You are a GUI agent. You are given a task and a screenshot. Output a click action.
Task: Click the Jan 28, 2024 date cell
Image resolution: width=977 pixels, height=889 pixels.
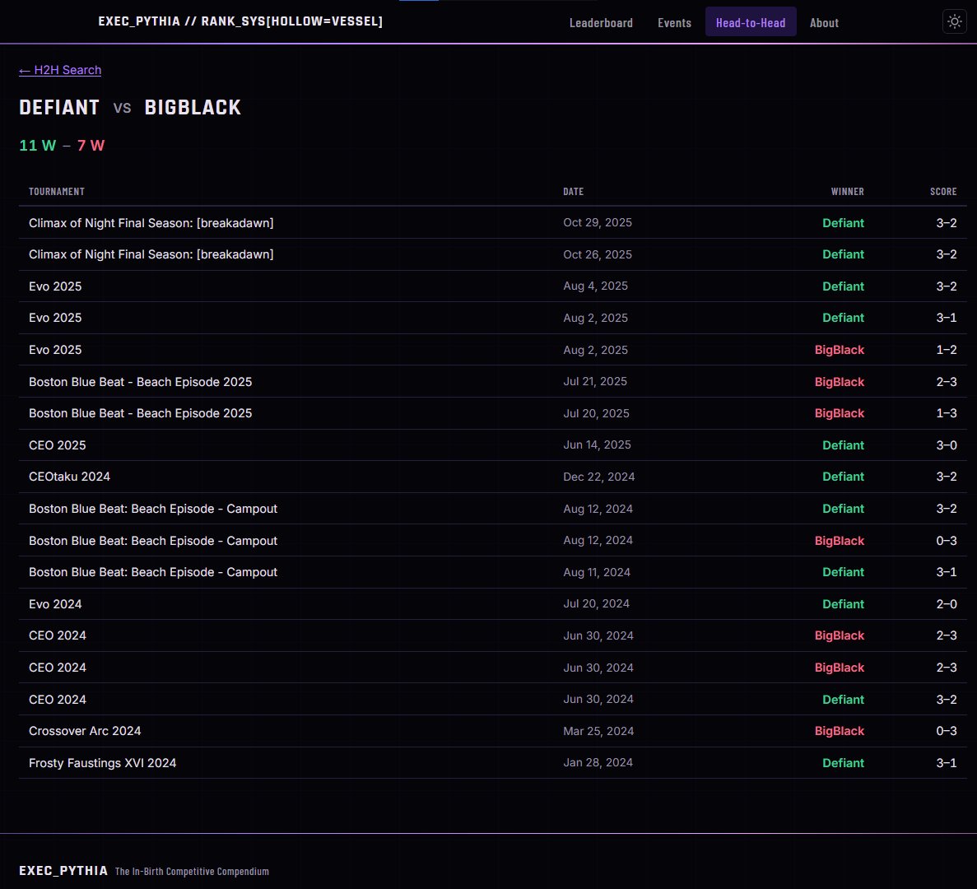click(598, 762)
